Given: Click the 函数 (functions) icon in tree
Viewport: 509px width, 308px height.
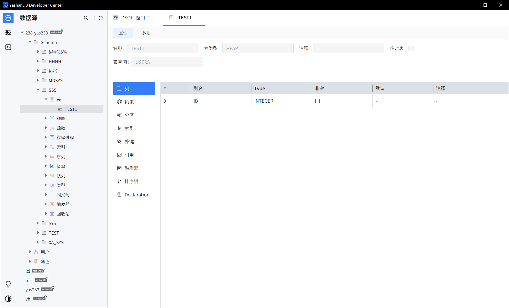Looking at the screenshot, I should [x=52, y=128].
